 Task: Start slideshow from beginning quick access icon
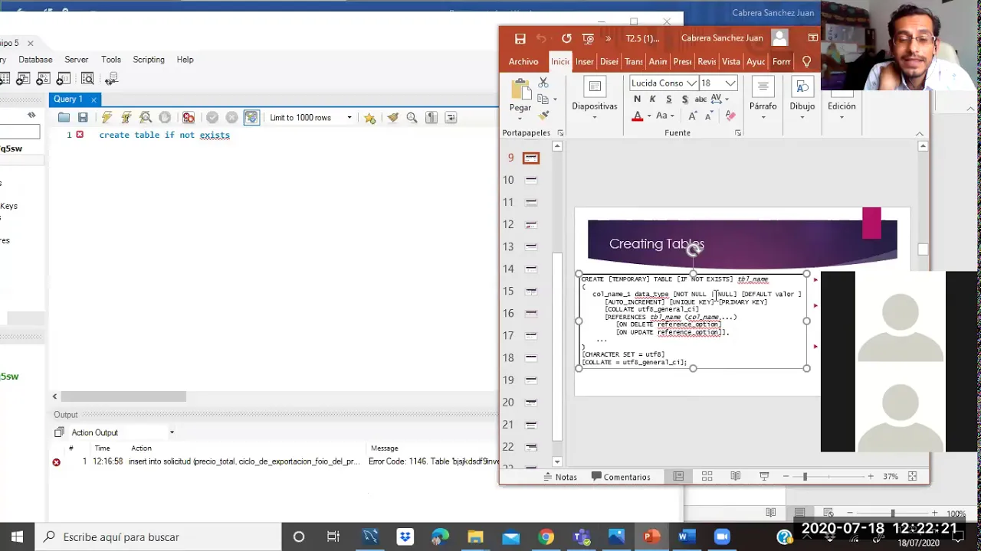(588, 38)
